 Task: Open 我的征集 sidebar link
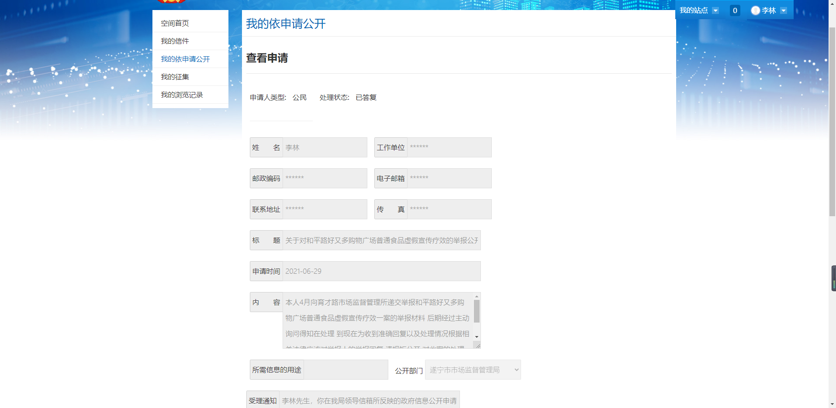tap(175, 77)
